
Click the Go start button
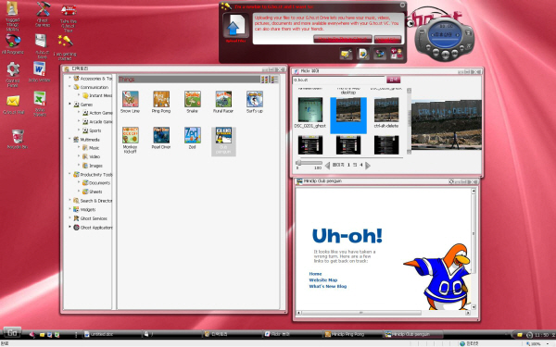click(12, 332)
